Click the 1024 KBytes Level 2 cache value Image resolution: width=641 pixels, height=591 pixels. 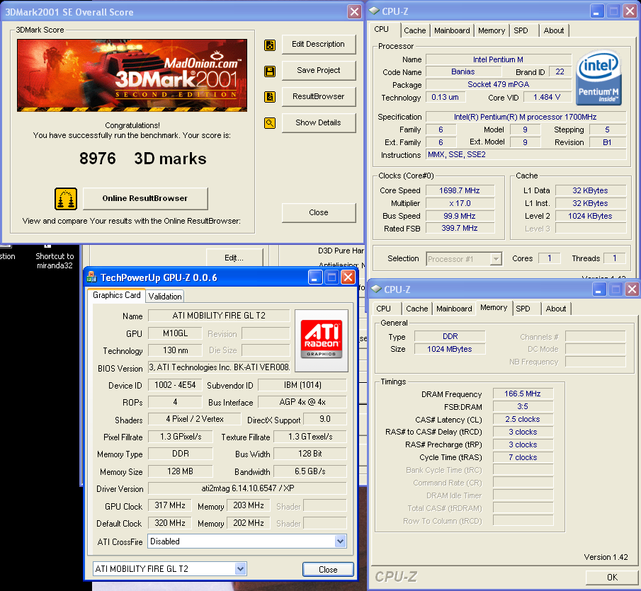pos(590,216)
